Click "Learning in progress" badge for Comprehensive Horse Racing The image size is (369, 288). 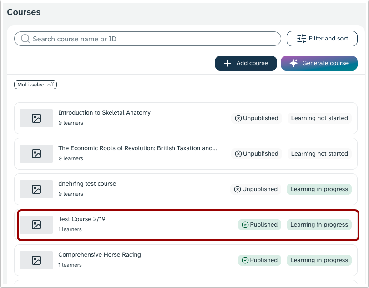coord(319,260)
